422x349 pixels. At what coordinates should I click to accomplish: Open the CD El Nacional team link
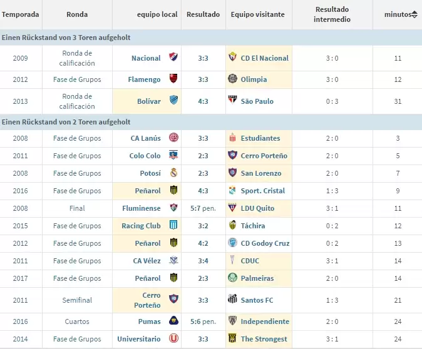pyautogui.click(x=264, y=58)
